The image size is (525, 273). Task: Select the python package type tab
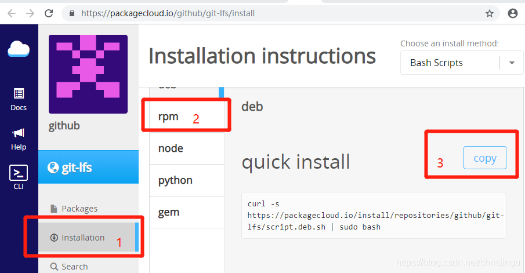tap(187, 180)
